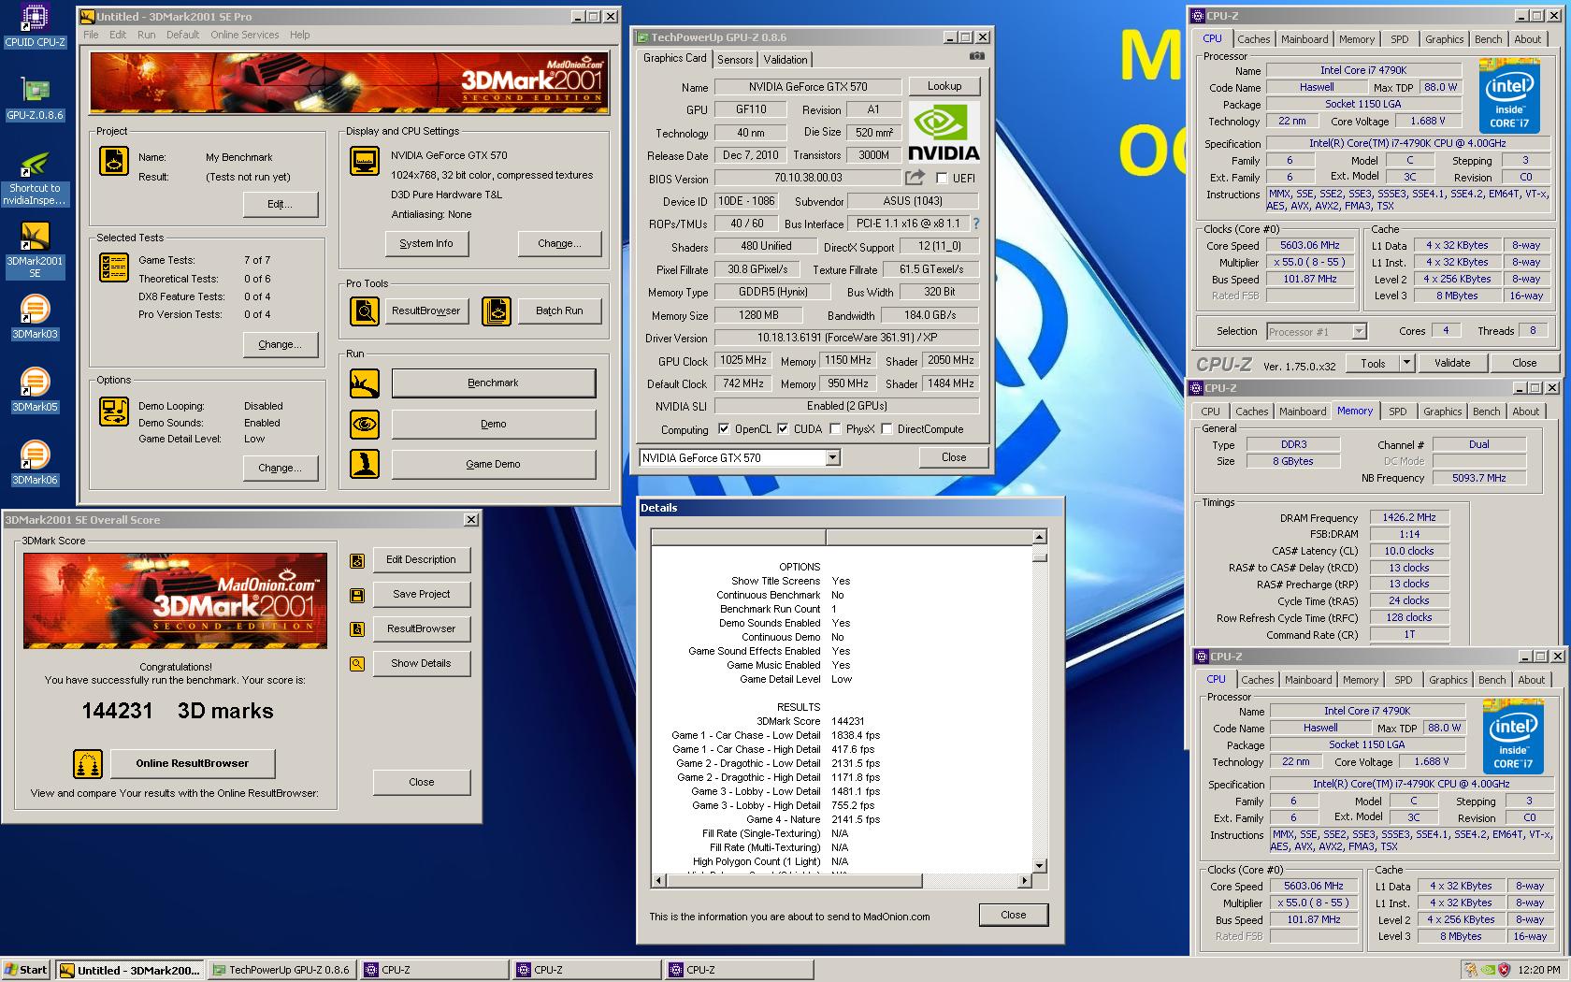Click the Save Project floppy icon
This screenshot has height=982, width=1571.
pos(357,596)
